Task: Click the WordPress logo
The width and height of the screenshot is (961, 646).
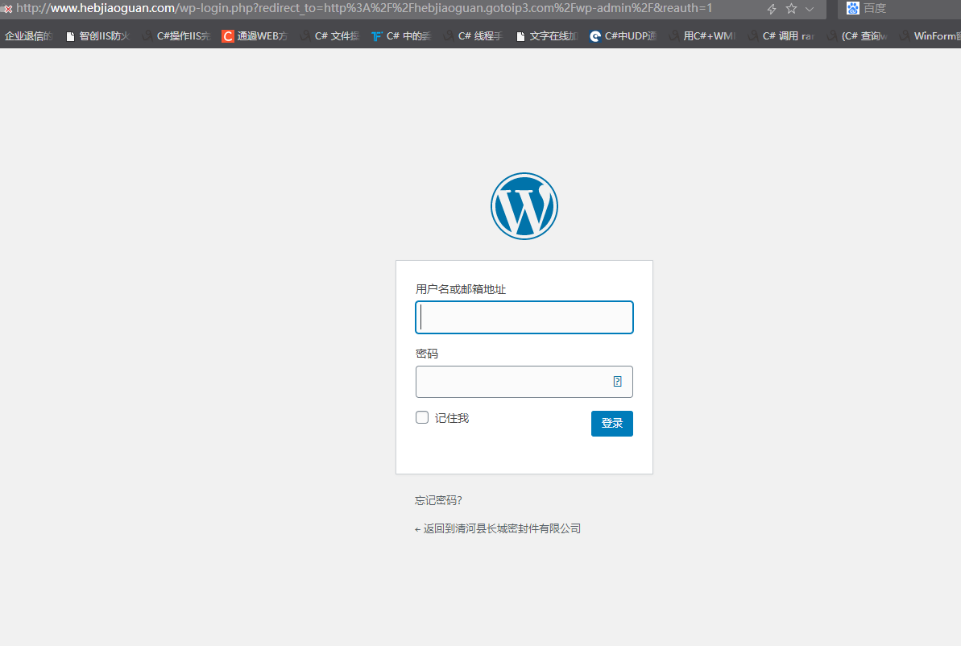Action: point(524,206)
